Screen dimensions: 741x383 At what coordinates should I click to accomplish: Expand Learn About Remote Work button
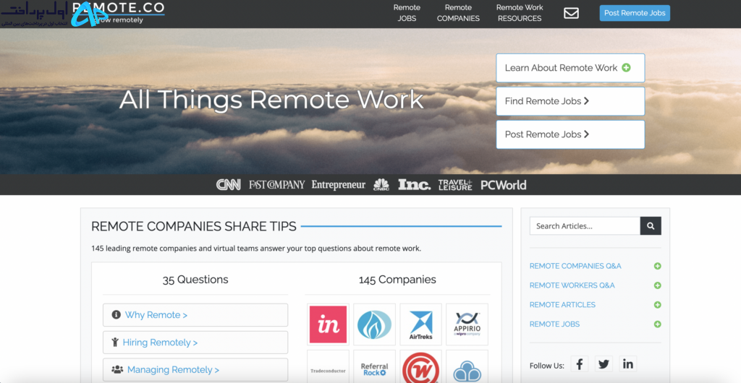point(570,68)
